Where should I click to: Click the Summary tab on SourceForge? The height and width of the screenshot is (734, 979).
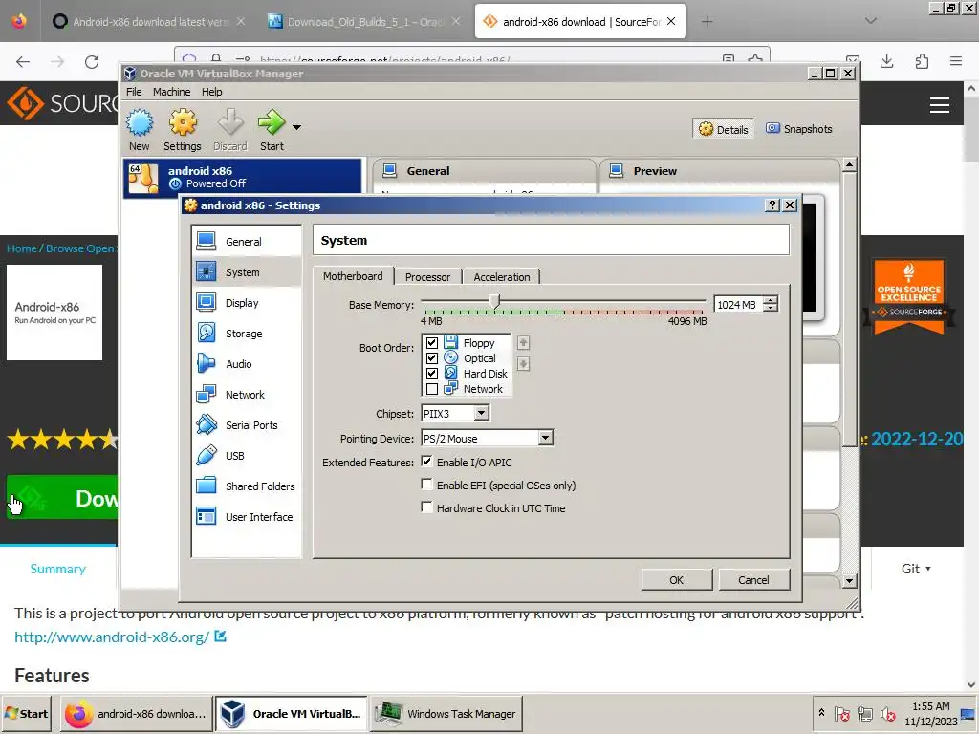(x=58, y=569)
